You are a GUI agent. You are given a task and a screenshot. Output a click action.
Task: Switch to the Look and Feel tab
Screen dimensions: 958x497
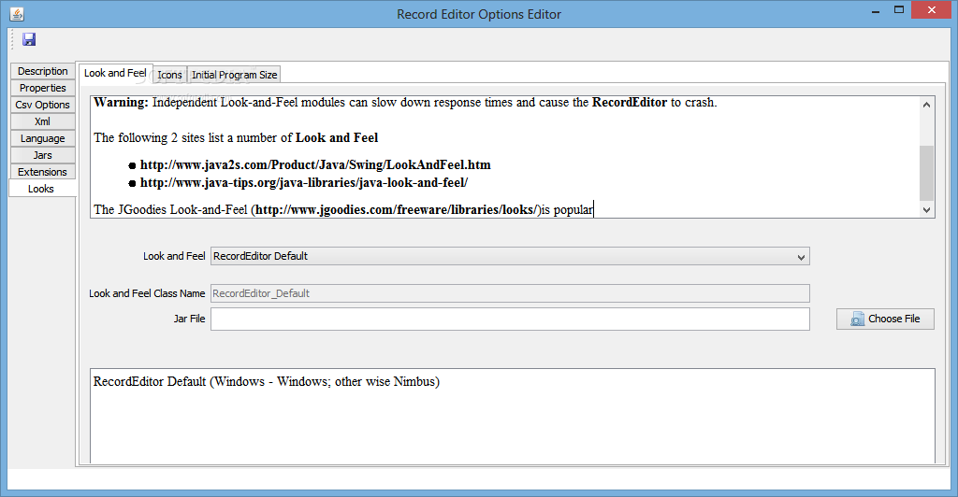(115, 73)
